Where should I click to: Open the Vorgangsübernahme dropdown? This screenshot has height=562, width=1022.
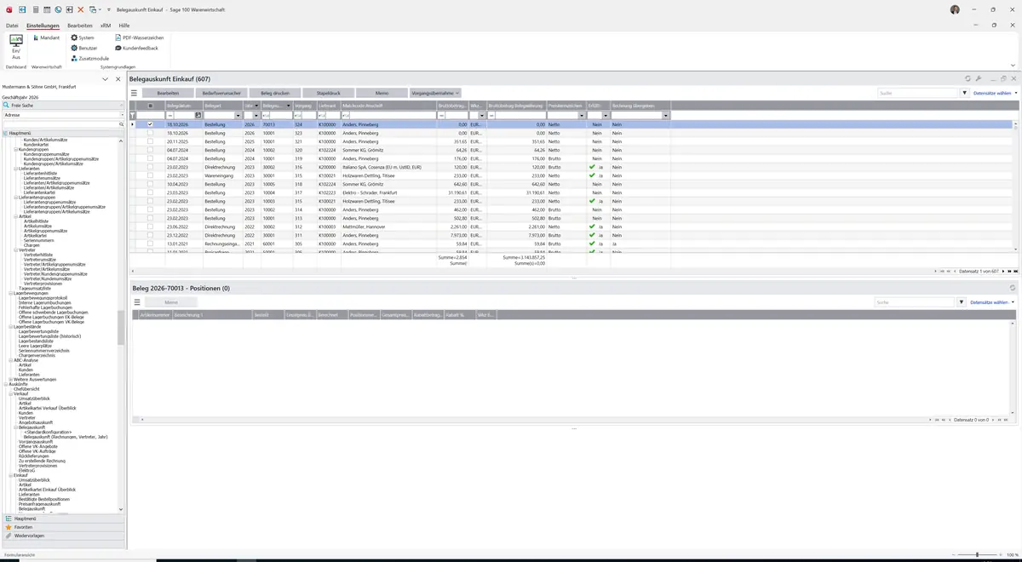436,93
